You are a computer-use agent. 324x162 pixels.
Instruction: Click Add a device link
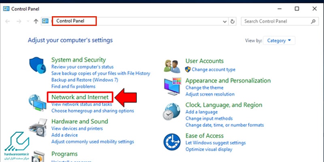[x=64, y=135]
